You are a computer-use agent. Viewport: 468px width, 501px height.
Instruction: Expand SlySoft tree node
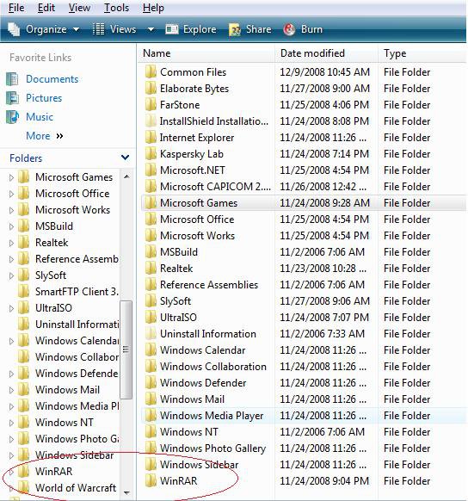[11, 275]
